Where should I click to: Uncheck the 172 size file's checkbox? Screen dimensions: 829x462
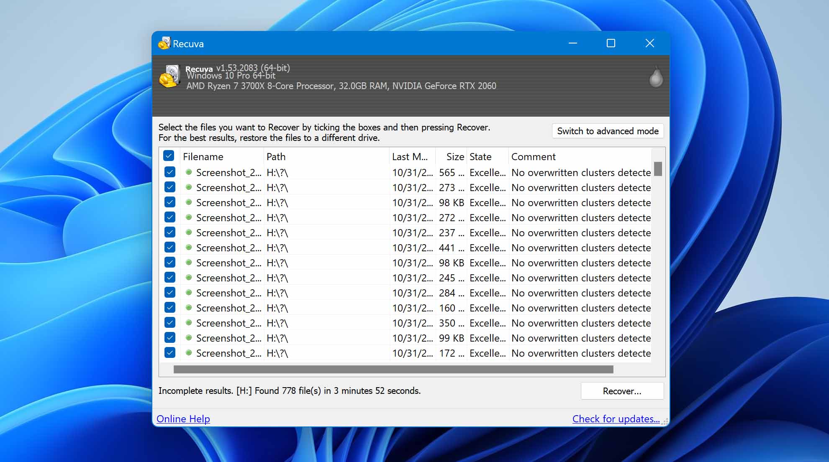tap(169, 352)
